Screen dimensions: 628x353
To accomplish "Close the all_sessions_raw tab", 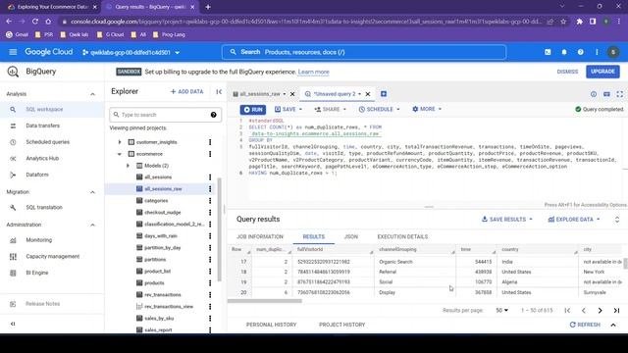I will pos(292,94).
